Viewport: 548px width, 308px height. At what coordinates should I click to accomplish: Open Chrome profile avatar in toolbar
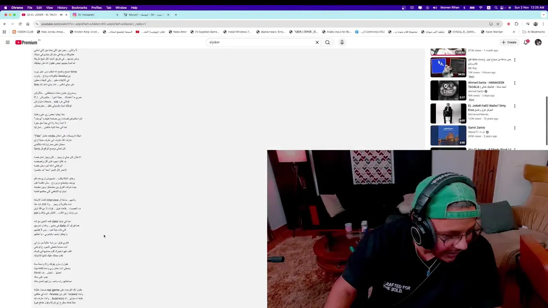(535, 24)
